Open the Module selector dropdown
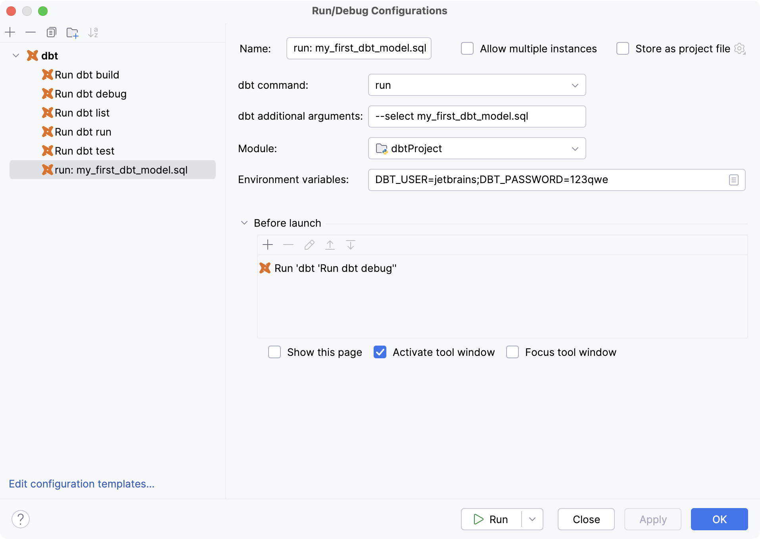 pos(576,149)
